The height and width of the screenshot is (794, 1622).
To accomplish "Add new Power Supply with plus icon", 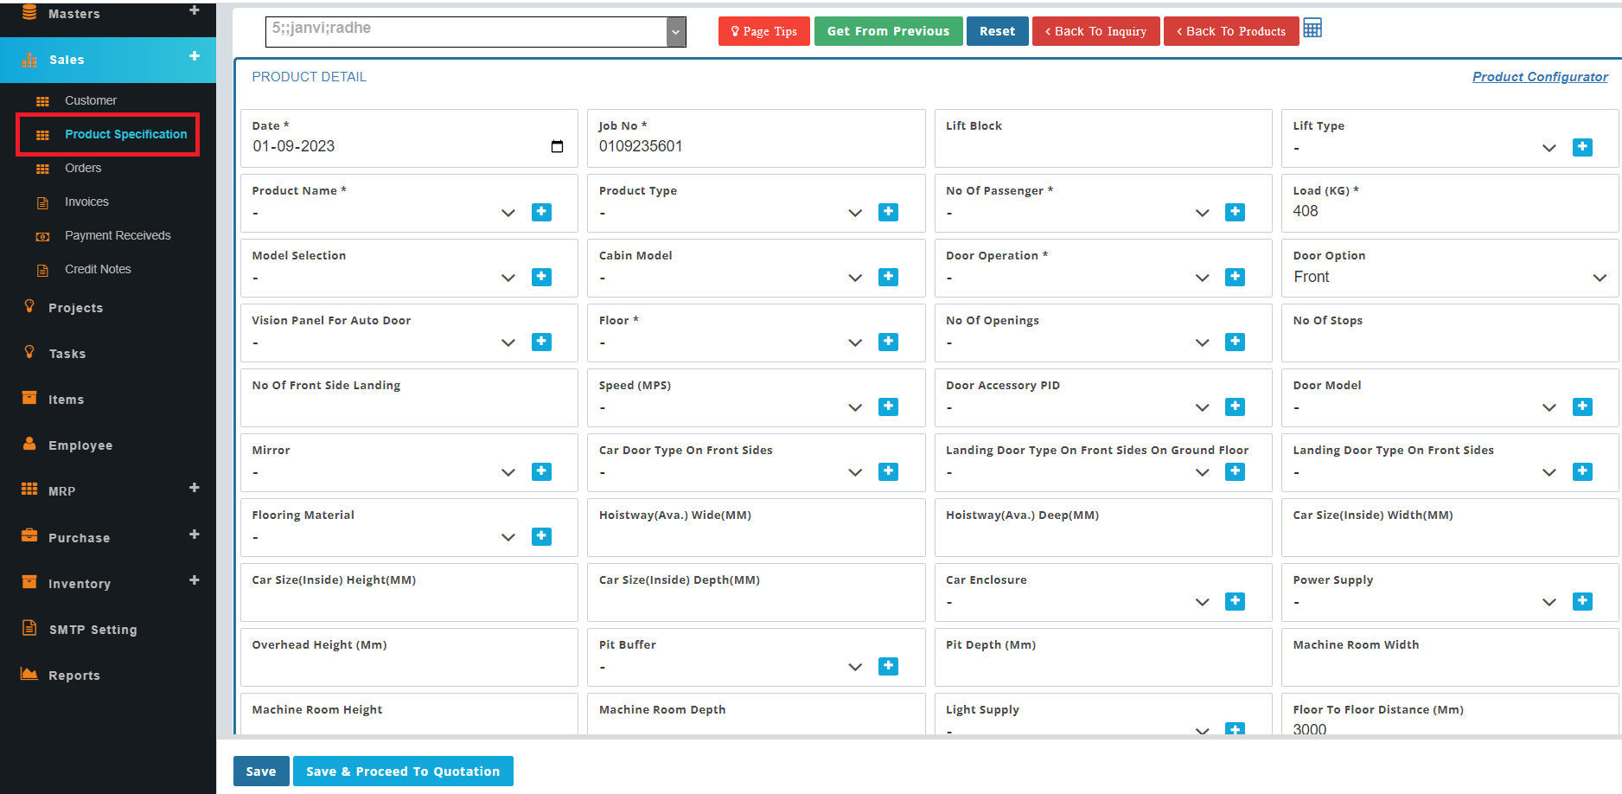I will [x=1582, y=601].
